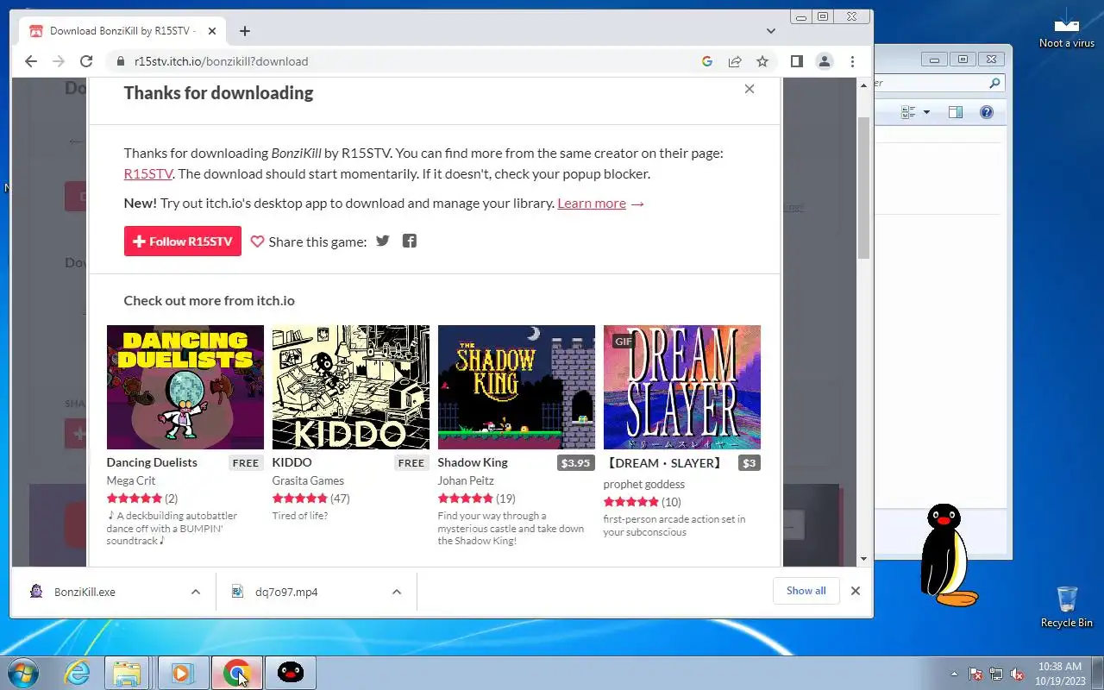Open Explorer window help icon
The height and width of the screenshot is (690, 1104).
(x=987, y=112)
